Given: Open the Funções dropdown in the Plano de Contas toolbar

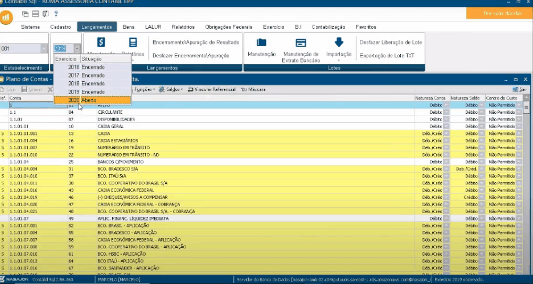Looking at the screenshot, I should 145,89.
